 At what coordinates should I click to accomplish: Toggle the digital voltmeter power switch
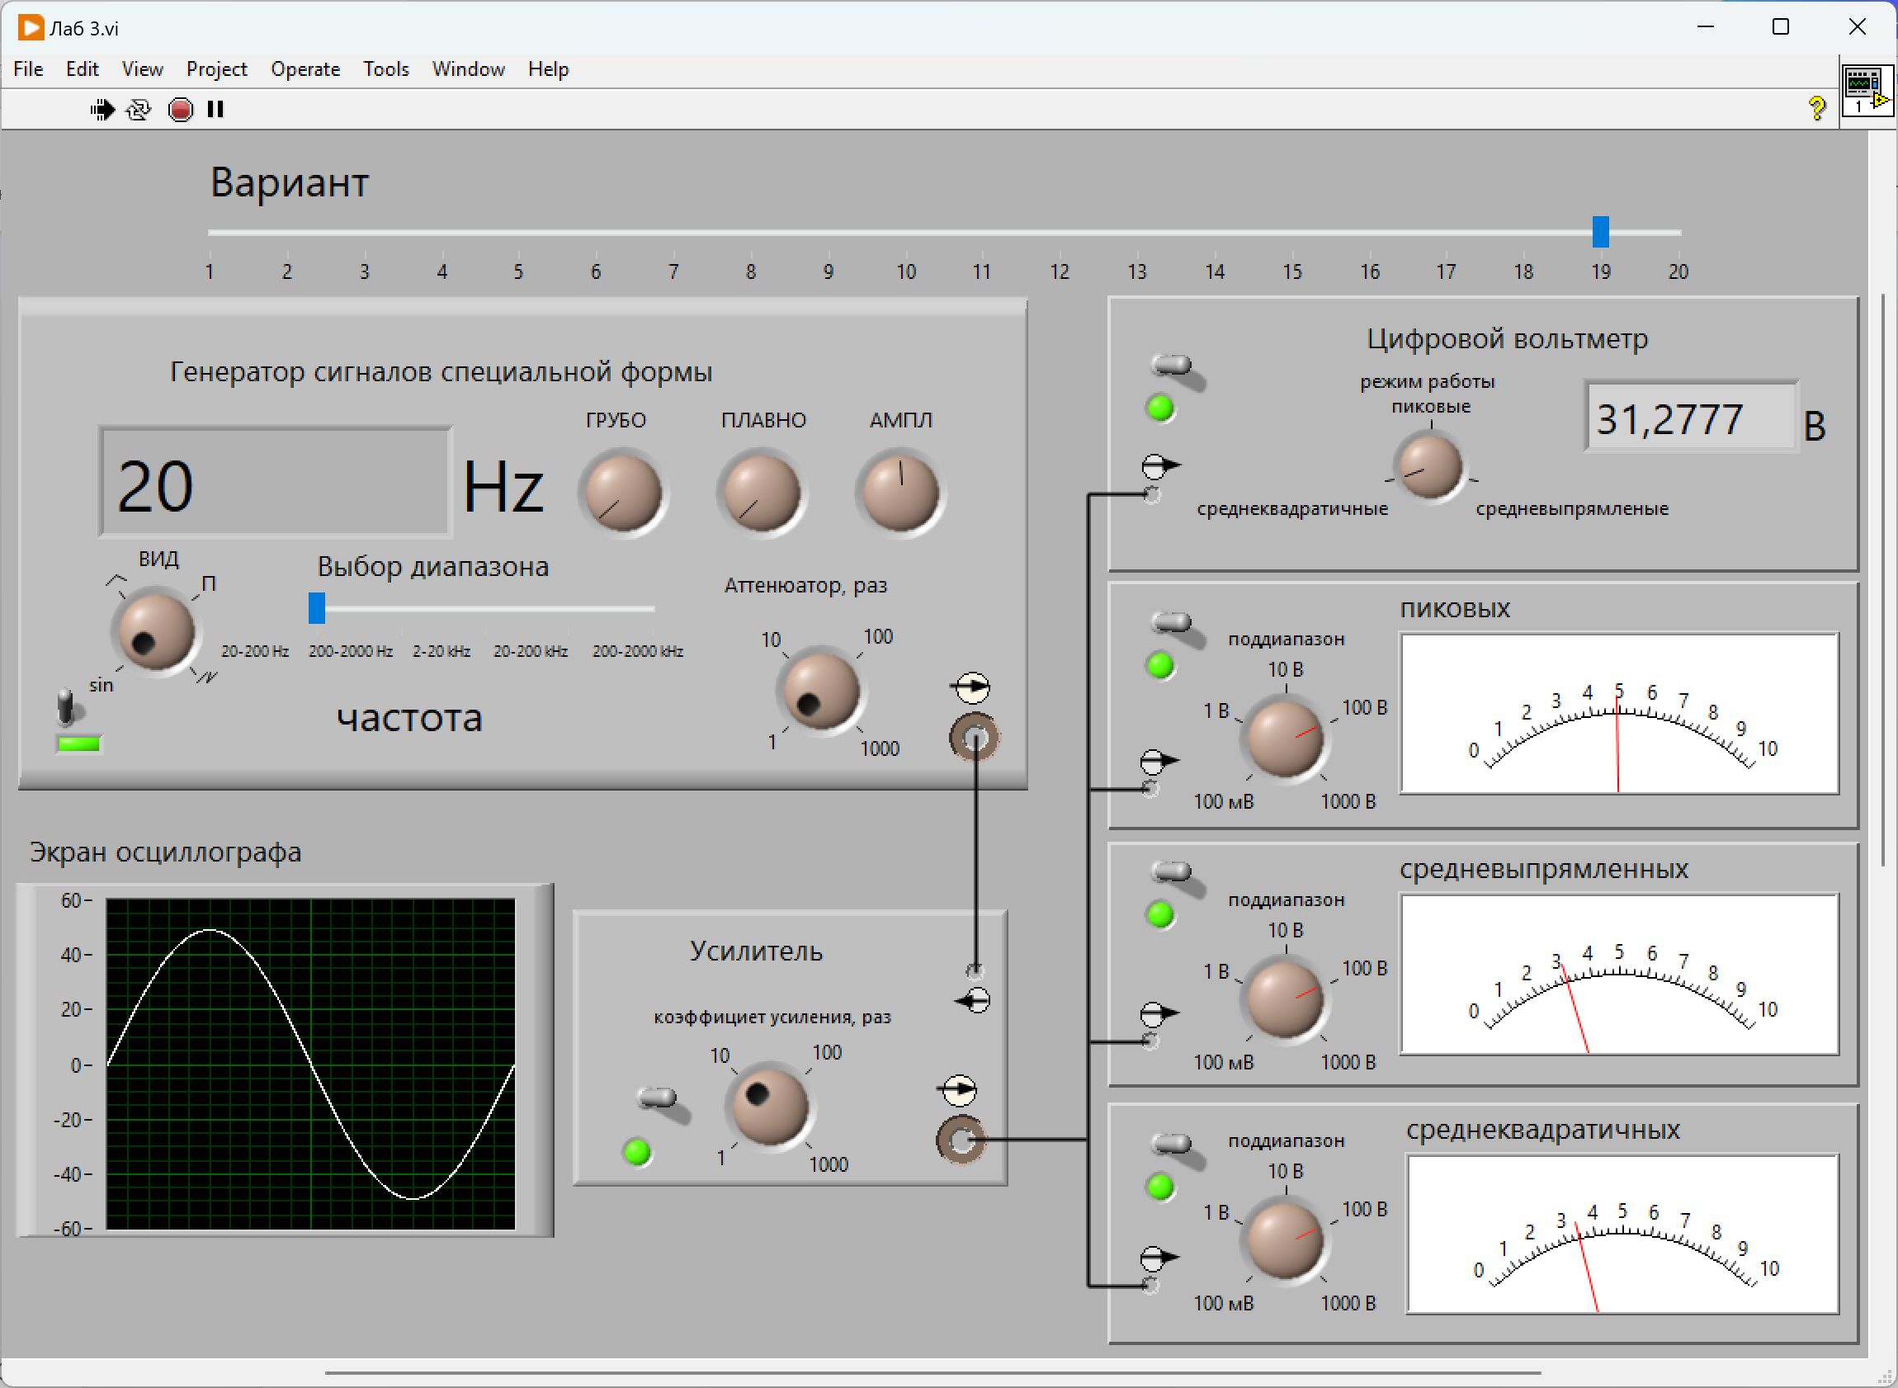[1176, 371]
